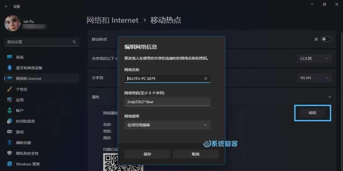343x171 pixels.
Task: Open the 系统 settings icon
Action: pyautogui.click(x=9, y=57)
